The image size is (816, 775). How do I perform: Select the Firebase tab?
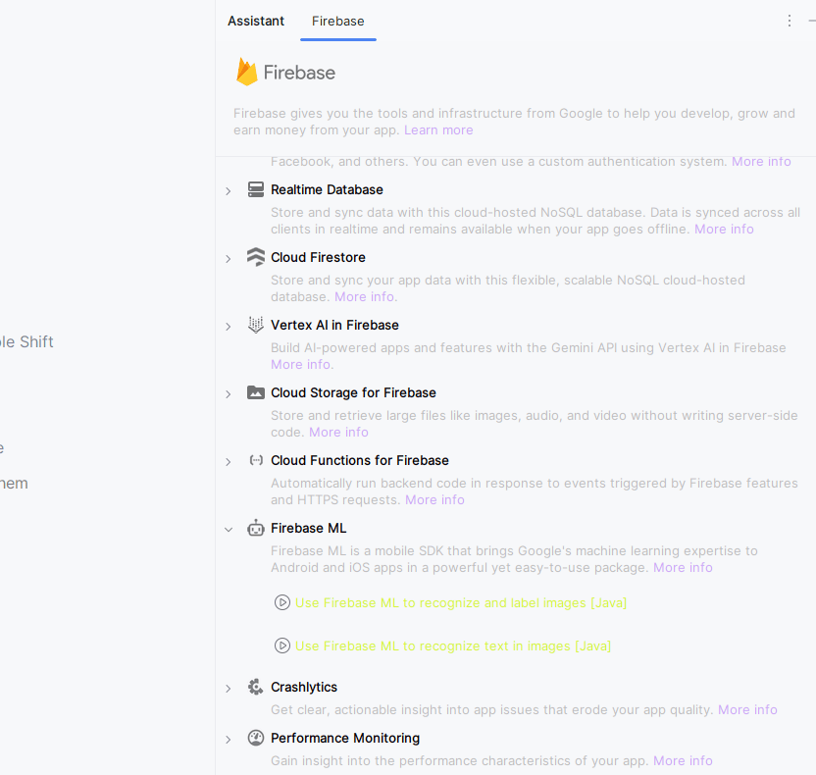tap(338, 21)
